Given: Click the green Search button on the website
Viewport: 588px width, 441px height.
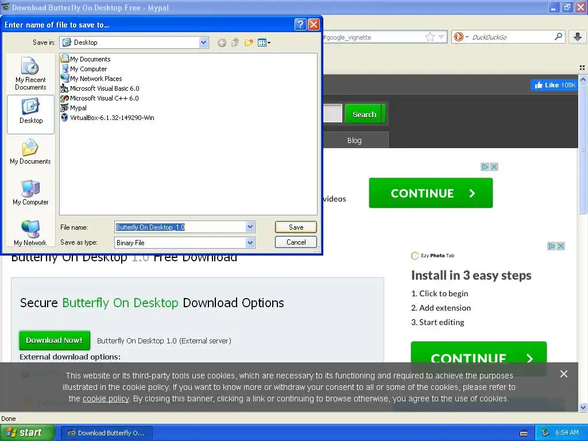Looking at the screenshot, I should pos(365,114).
